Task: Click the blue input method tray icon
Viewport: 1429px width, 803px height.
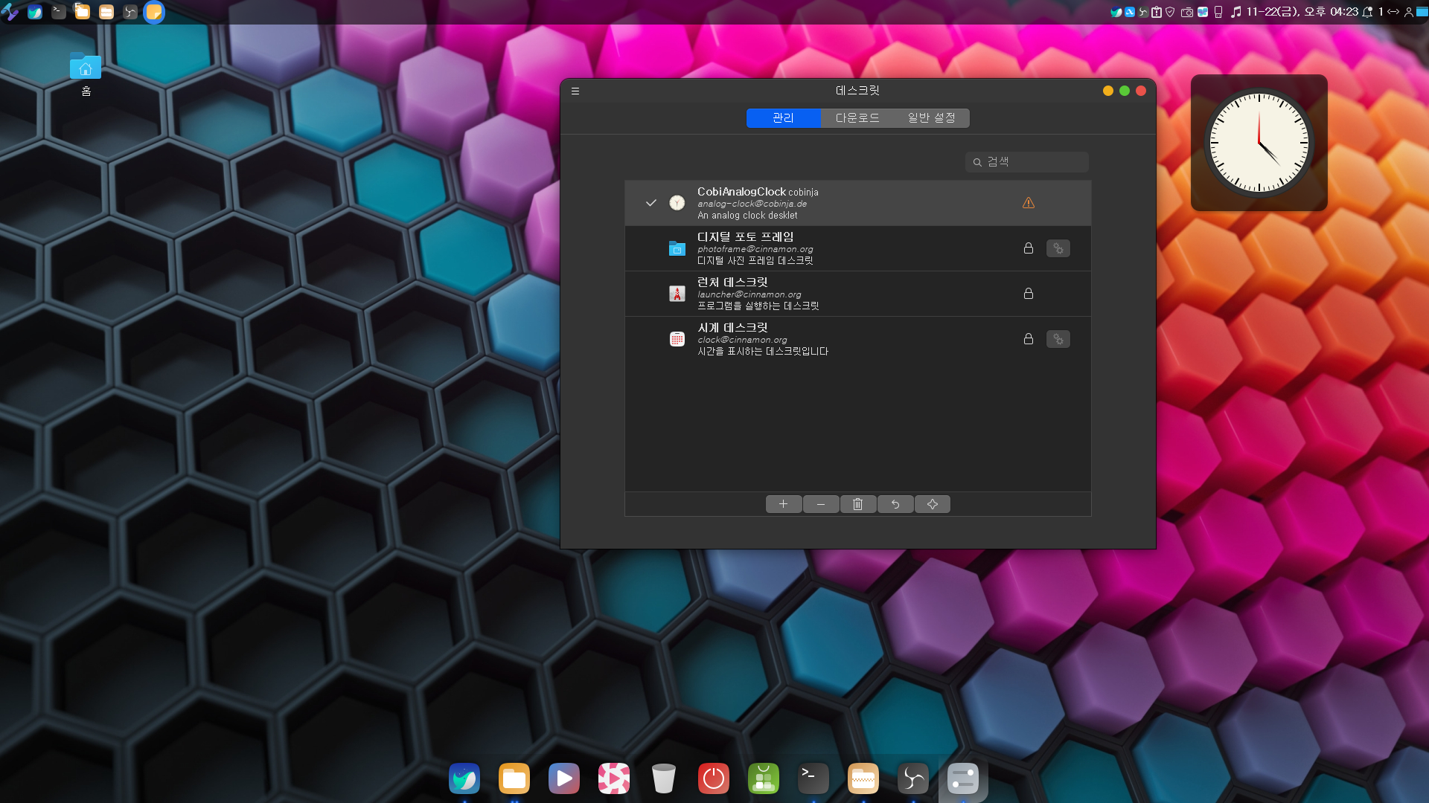Action: [x=1130, y=12]
